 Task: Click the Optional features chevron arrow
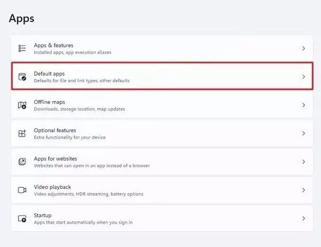[304, 133]
